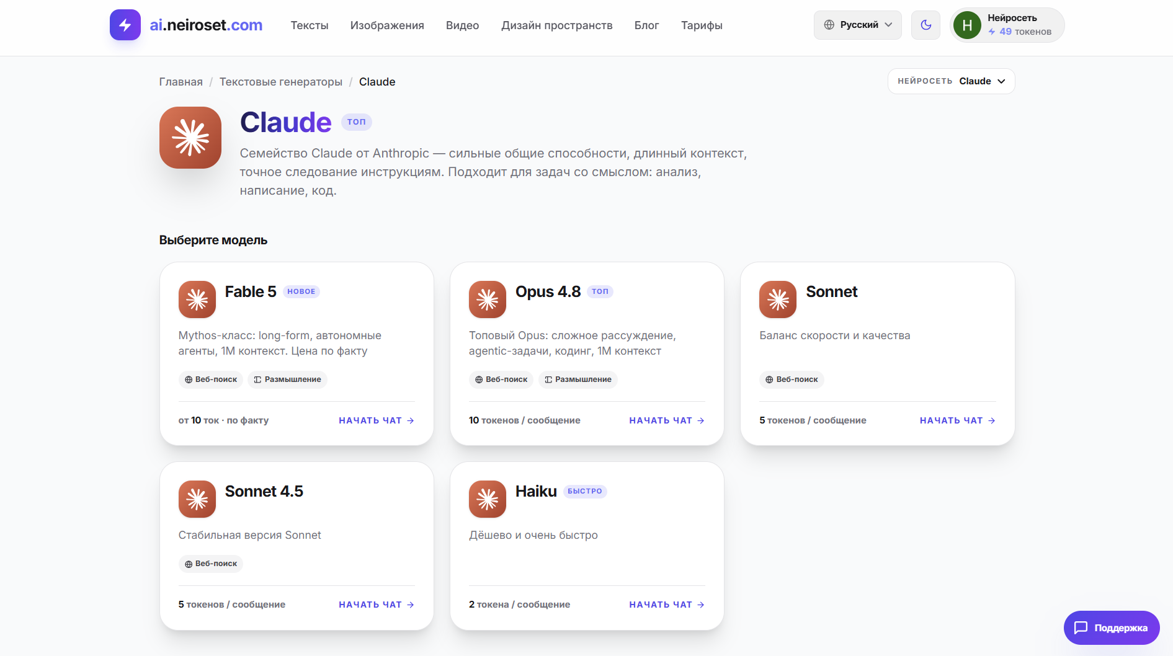
Task: Expand the Нейросеть Claude selector
Action: pos(951,81)
